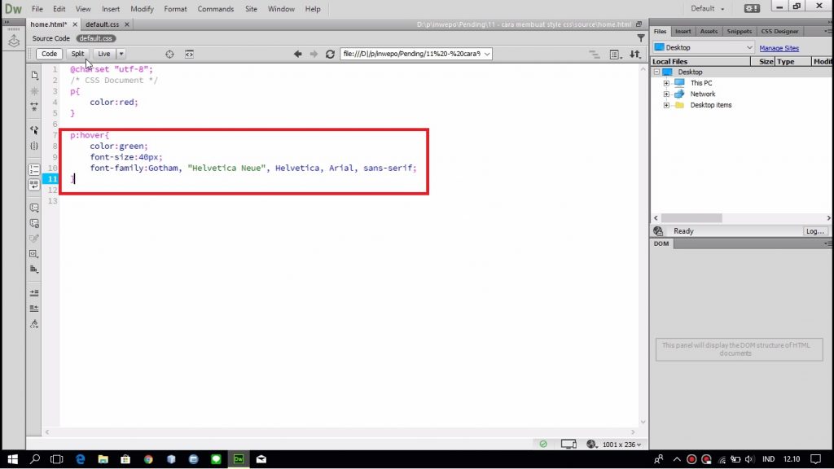834x469 pixels.
Task: Click the Move or Convert CSS icon
Action: click(x=34, y=269)
